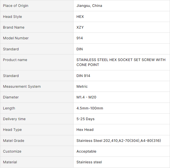170x168 pixels.
Task: Click the model number value '914'
Action: (80, 38)
